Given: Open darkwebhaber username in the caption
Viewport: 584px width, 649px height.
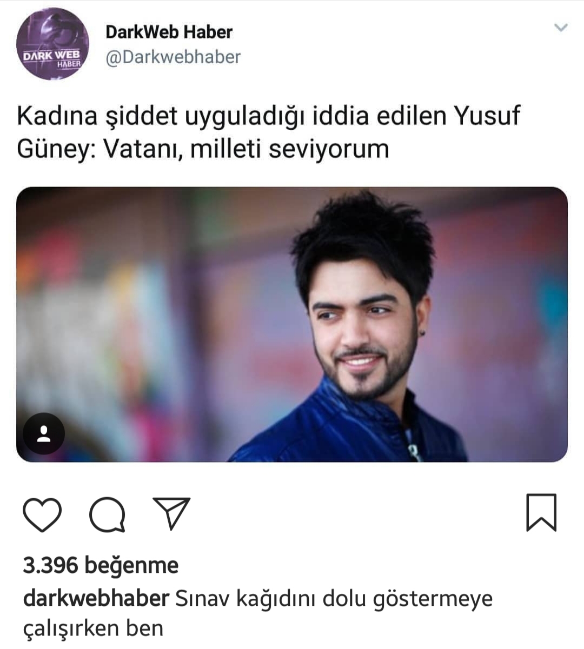Looking at the screenshot, I should tap(96, 598).
